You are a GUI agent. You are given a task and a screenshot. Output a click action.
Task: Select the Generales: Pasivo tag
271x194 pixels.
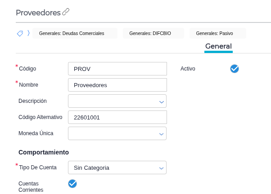click(x=218, y=33)
